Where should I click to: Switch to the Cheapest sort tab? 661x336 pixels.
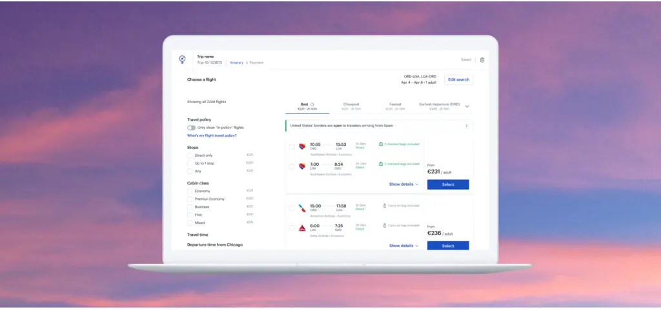(x=351, y=106)
